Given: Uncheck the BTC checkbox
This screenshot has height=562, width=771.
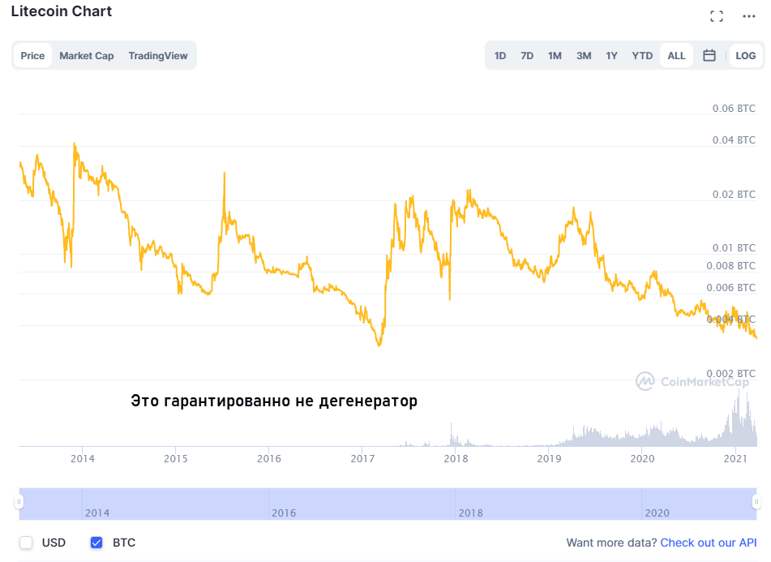Looking at the screenshot, I should click(96, 543).
